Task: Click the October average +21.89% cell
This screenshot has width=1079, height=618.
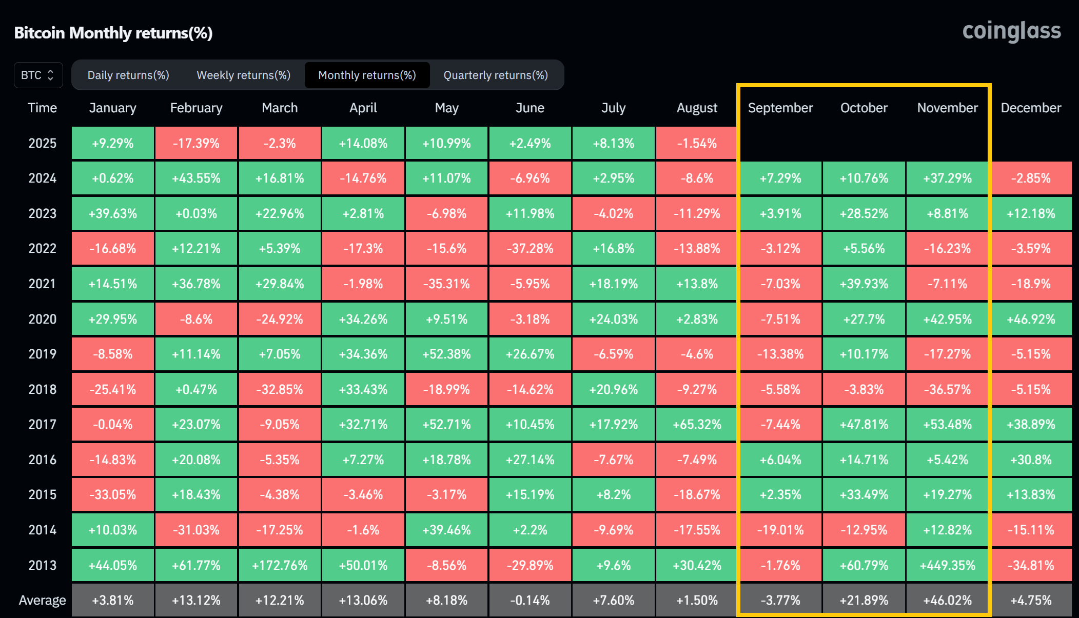Action: tap(864, 600)
